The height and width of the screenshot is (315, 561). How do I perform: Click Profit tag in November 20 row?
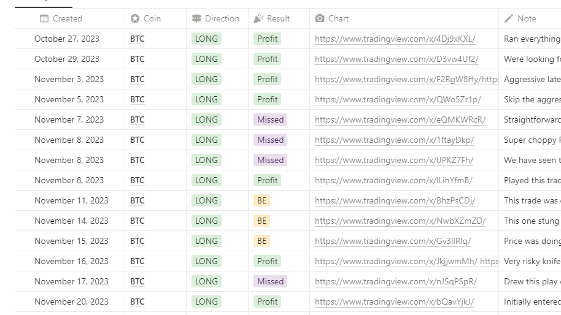click(x=267, y=302)
